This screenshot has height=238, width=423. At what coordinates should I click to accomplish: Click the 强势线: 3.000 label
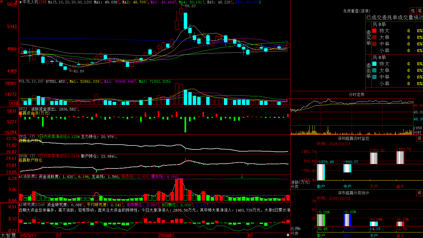(x=135, y=176)
